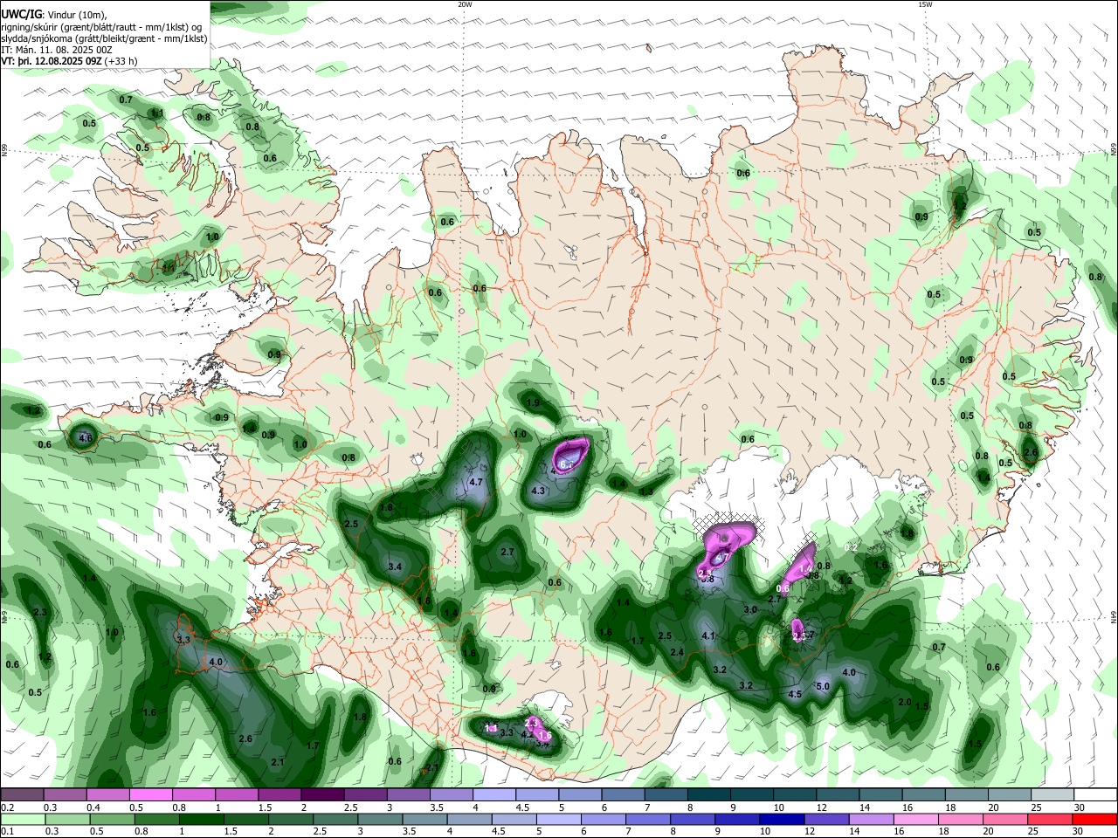Pick the bright magenta 0.5 swatch in snow legend

(150, 795)
